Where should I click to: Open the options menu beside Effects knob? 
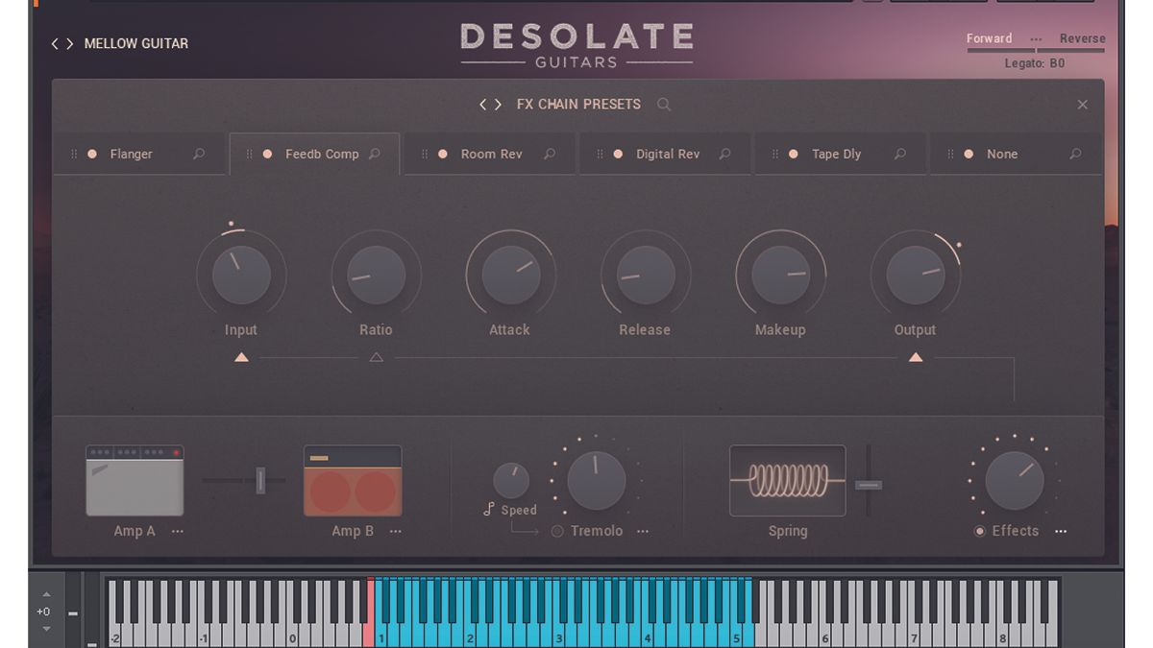[1062, 531]
